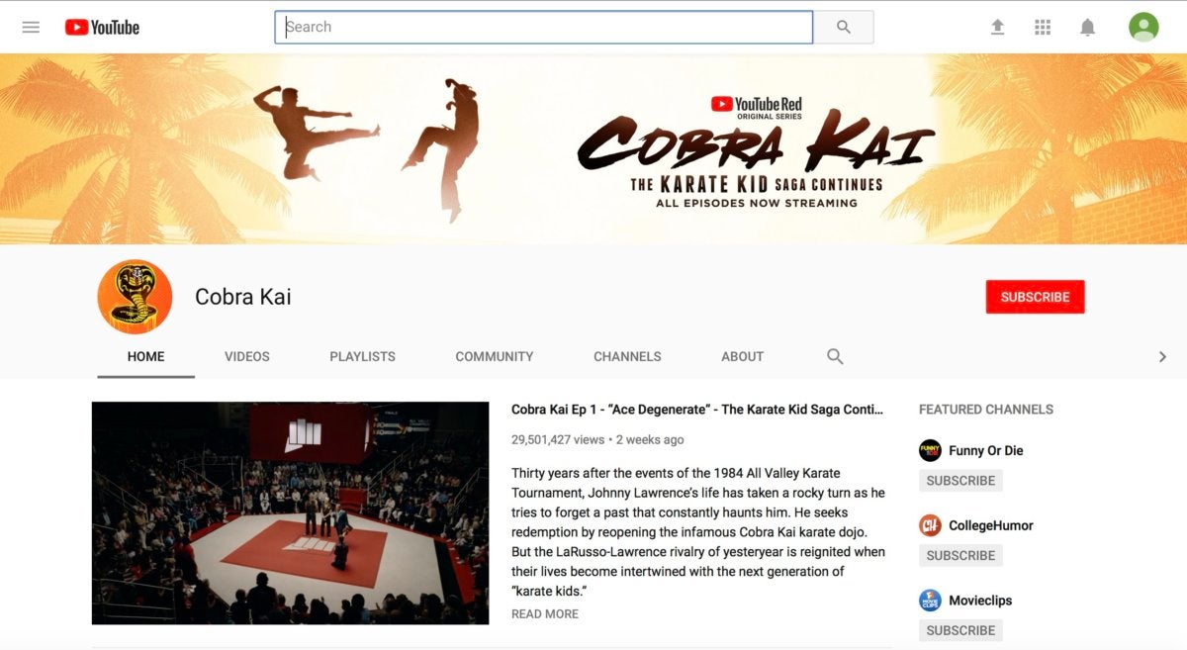Open the YouTube apps grid icon
1187x650 pixels.
click(x=1043, y=28)
